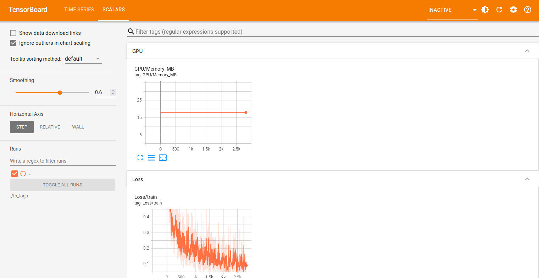The image size is (539, 278).
Task: Select RELATIVE horizontal axis option
Action: click(50, 127)
